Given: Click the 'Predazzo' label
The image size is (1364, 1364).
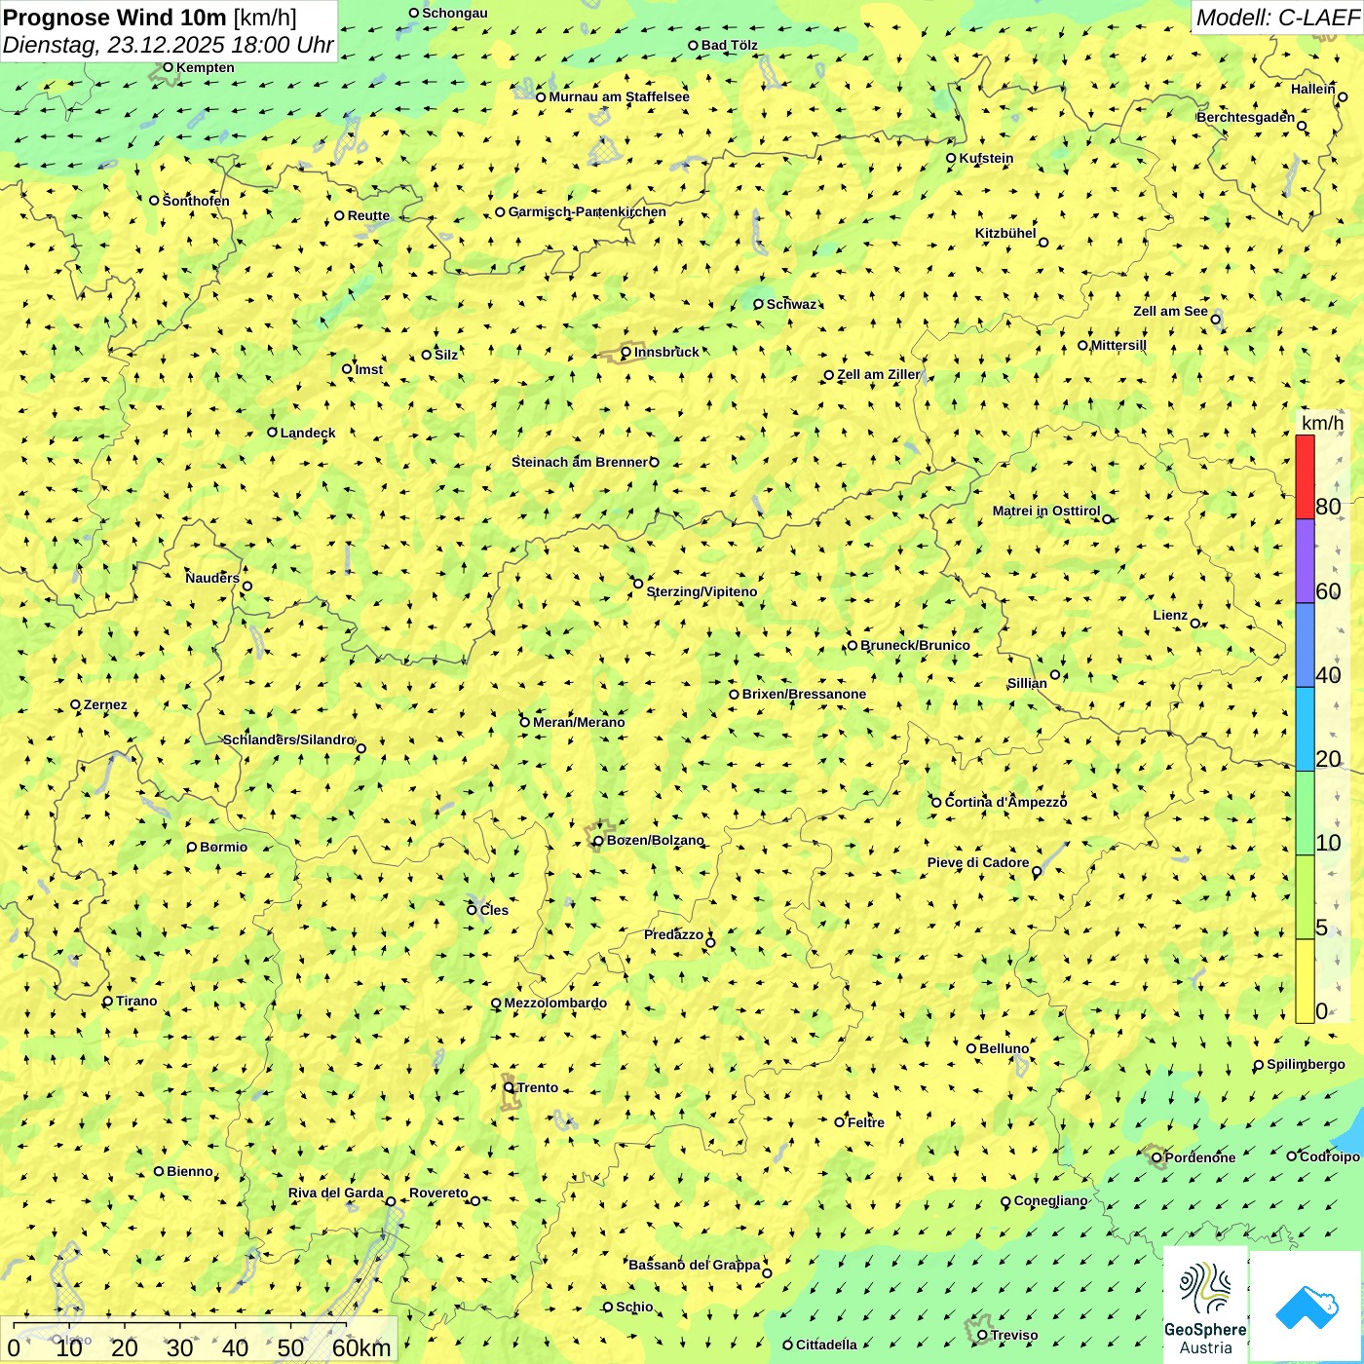Looking at the screenshot, I should [673, 934].
